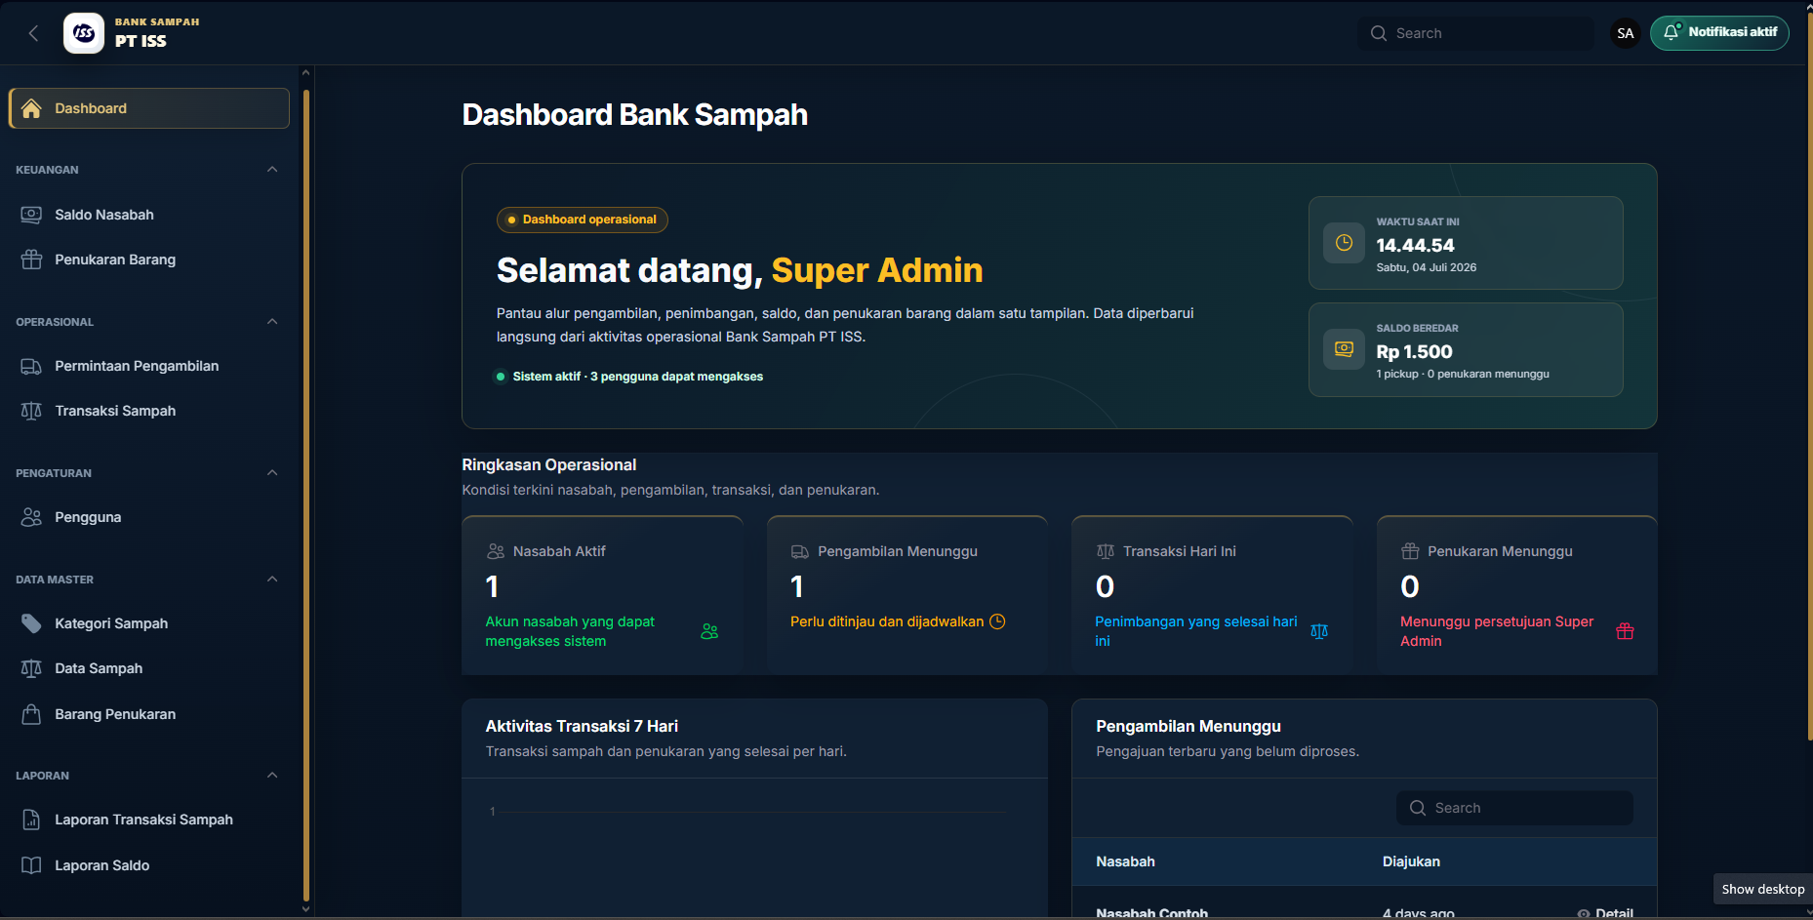Image resolution: width=1813 pixels, height=920 pixels.
Task: Click the Laporan Saldo book icon
Action: pos(31,865)
